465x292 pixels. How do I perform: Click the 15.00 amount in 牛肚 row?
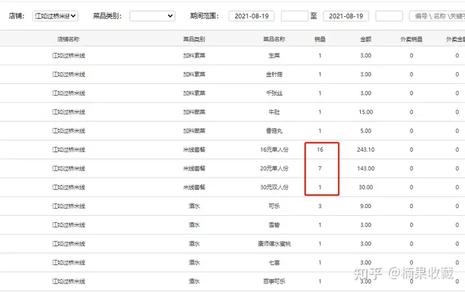[366, 112]
